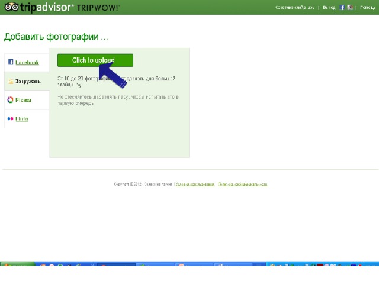This screenshot has width=379, height=284.
Task: Click the 'Выход' logout link
Action: point(329,8)
